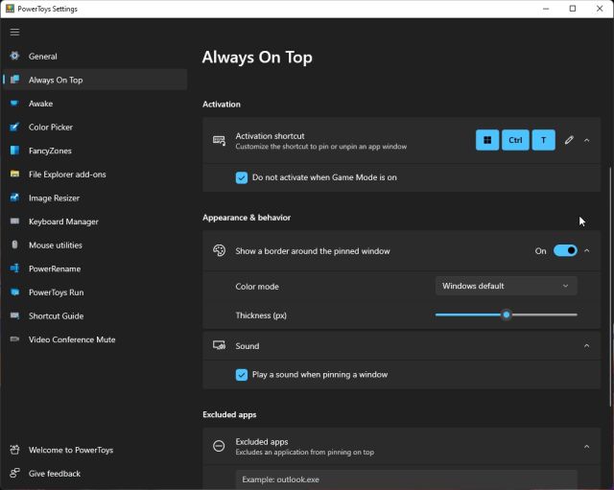Click Give feedback link

click(95, 473)
